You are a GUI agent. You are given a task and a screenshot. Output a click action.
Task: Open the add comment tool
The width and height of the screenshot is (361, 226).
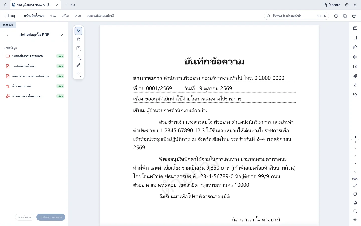tap(78, 48)
